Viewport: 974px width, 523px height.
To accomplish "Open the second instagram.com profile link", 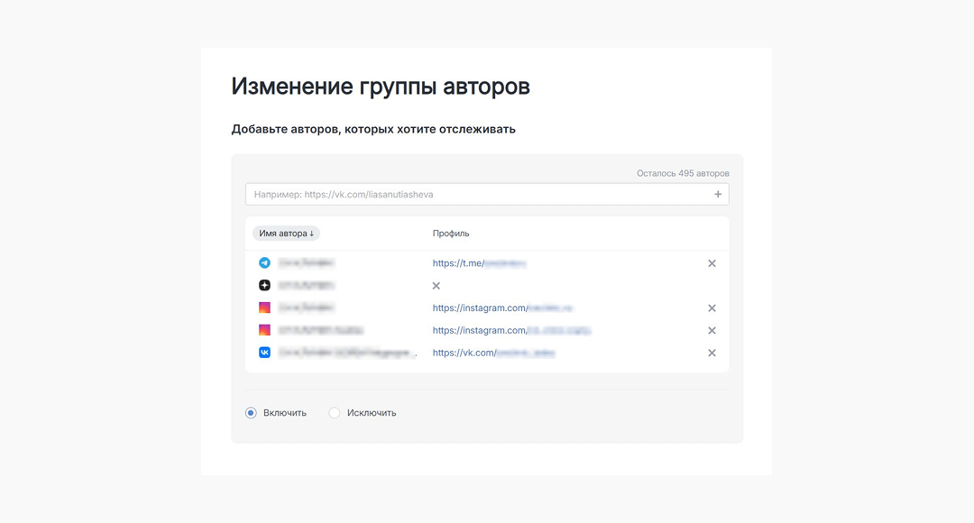I will pyautogui.click(x=511, y=331).
